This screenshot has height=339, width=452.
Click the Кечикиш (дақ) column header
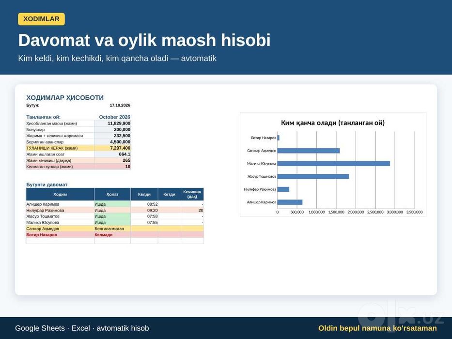[192, 194]
